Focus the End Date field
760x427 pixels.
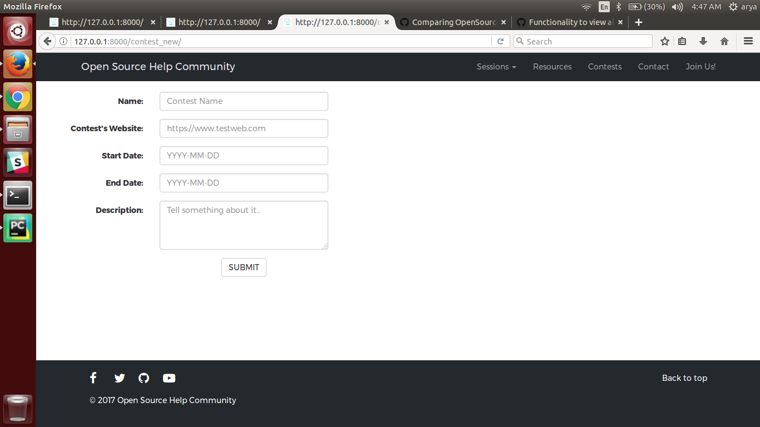[244, 183]
